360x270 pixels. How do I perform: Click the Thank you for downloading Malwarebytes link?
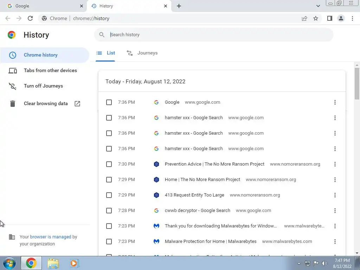[x=221, y=226]
